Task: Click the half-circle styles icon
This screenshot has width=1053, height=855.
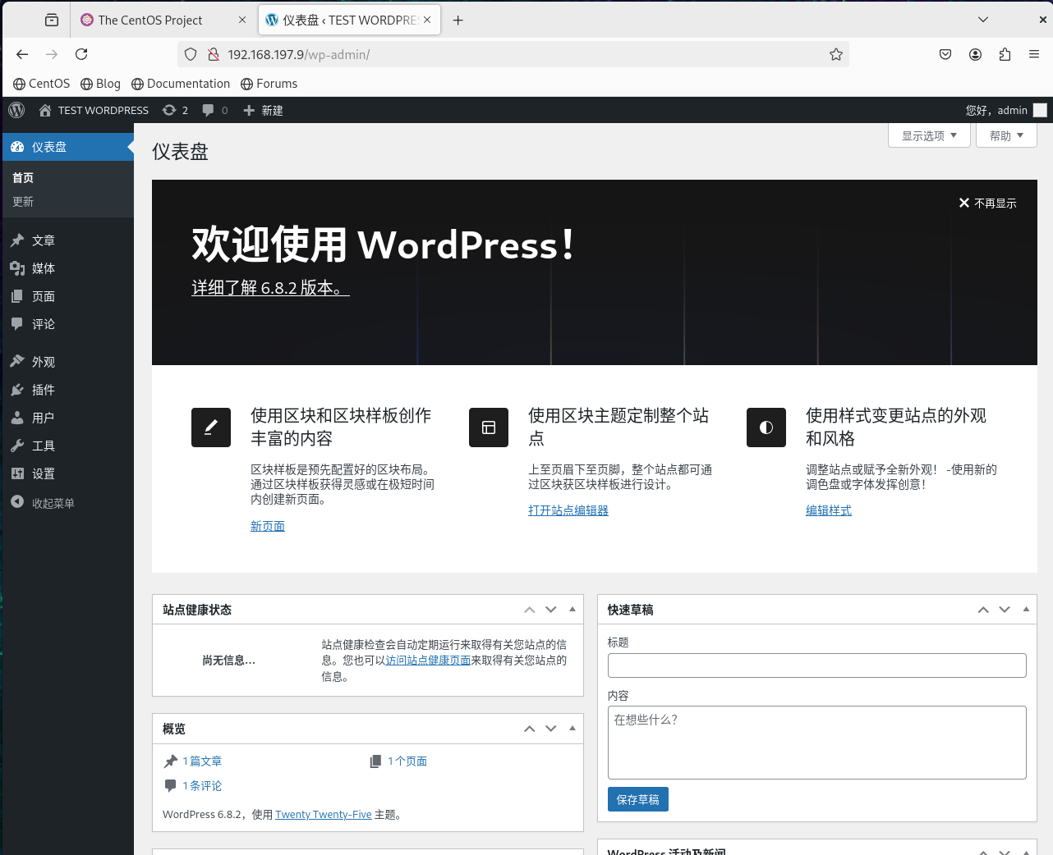Action: click(766, 427)
